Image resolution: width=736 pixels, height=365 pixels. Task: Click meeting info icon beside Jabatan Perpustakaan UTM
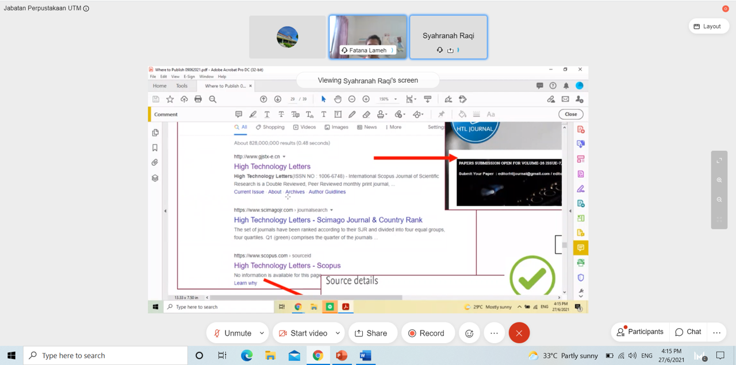click(x=86, y=9)
